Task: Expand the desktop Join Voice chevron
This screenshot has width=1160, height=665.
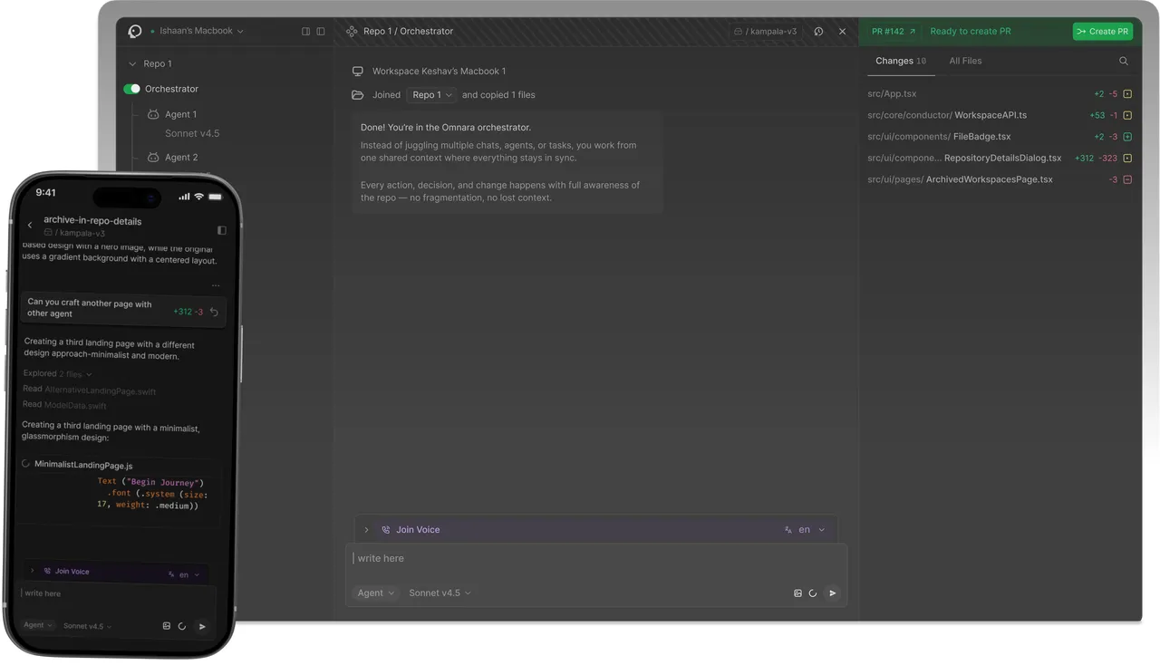Action: (x=366, y=529)
